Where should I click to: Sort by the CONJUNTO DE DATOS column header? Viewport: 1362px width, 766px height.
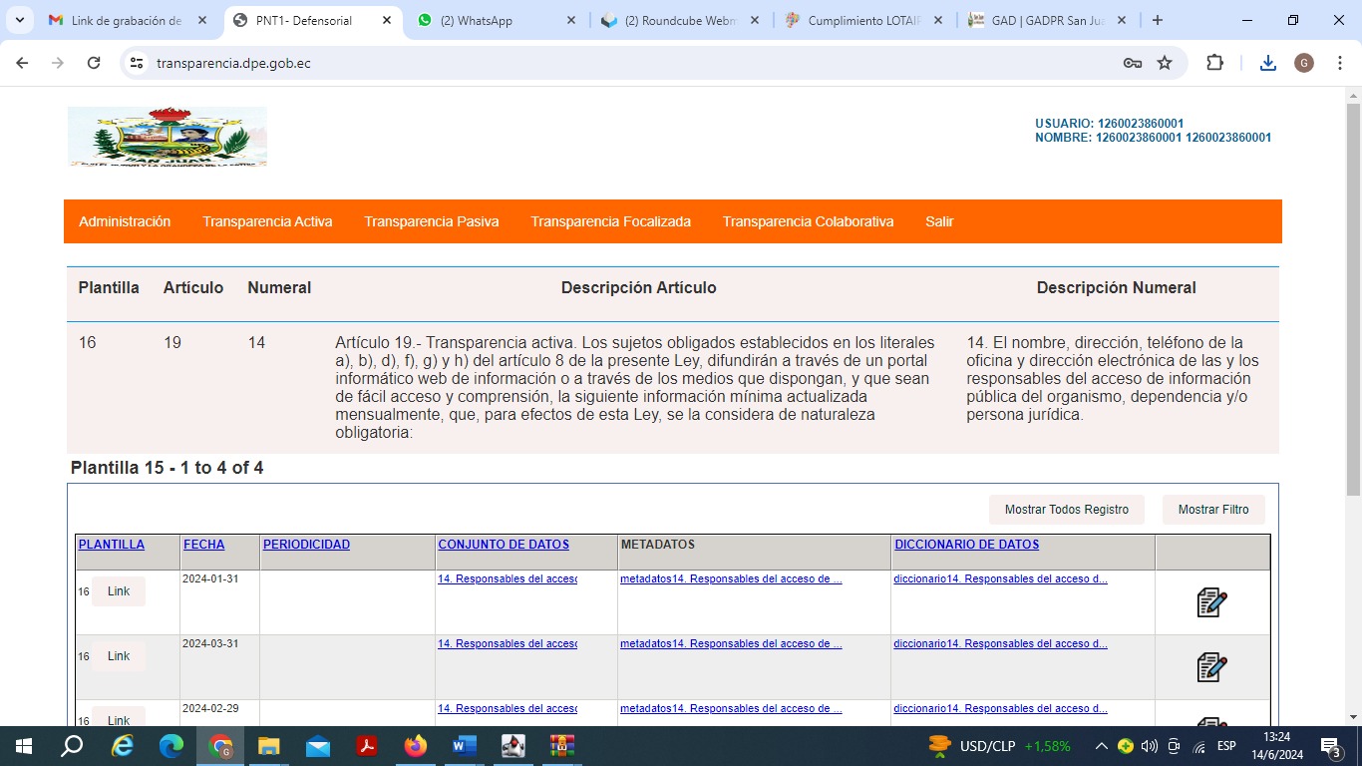point(504,545)
